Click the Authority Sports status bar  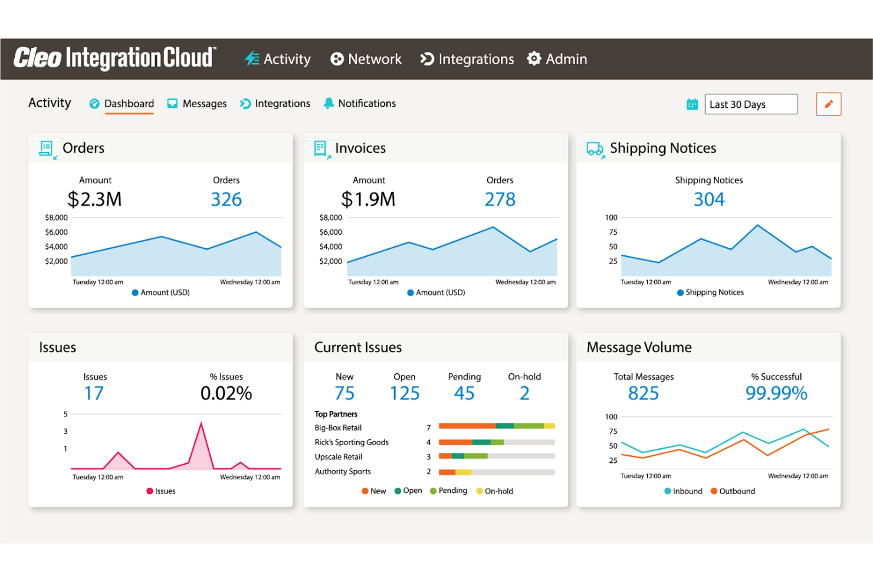tap(495, 471)
